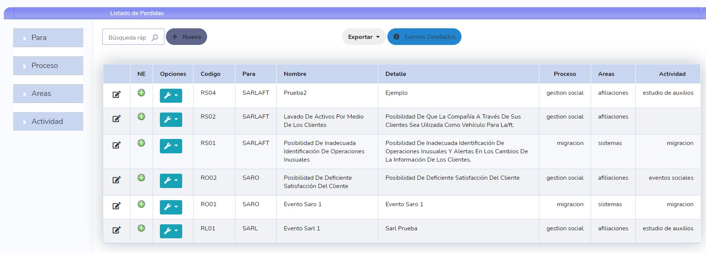Click green plus icon for RO02 row
Viewport: 706px width, 253px height.
(141, 177)
